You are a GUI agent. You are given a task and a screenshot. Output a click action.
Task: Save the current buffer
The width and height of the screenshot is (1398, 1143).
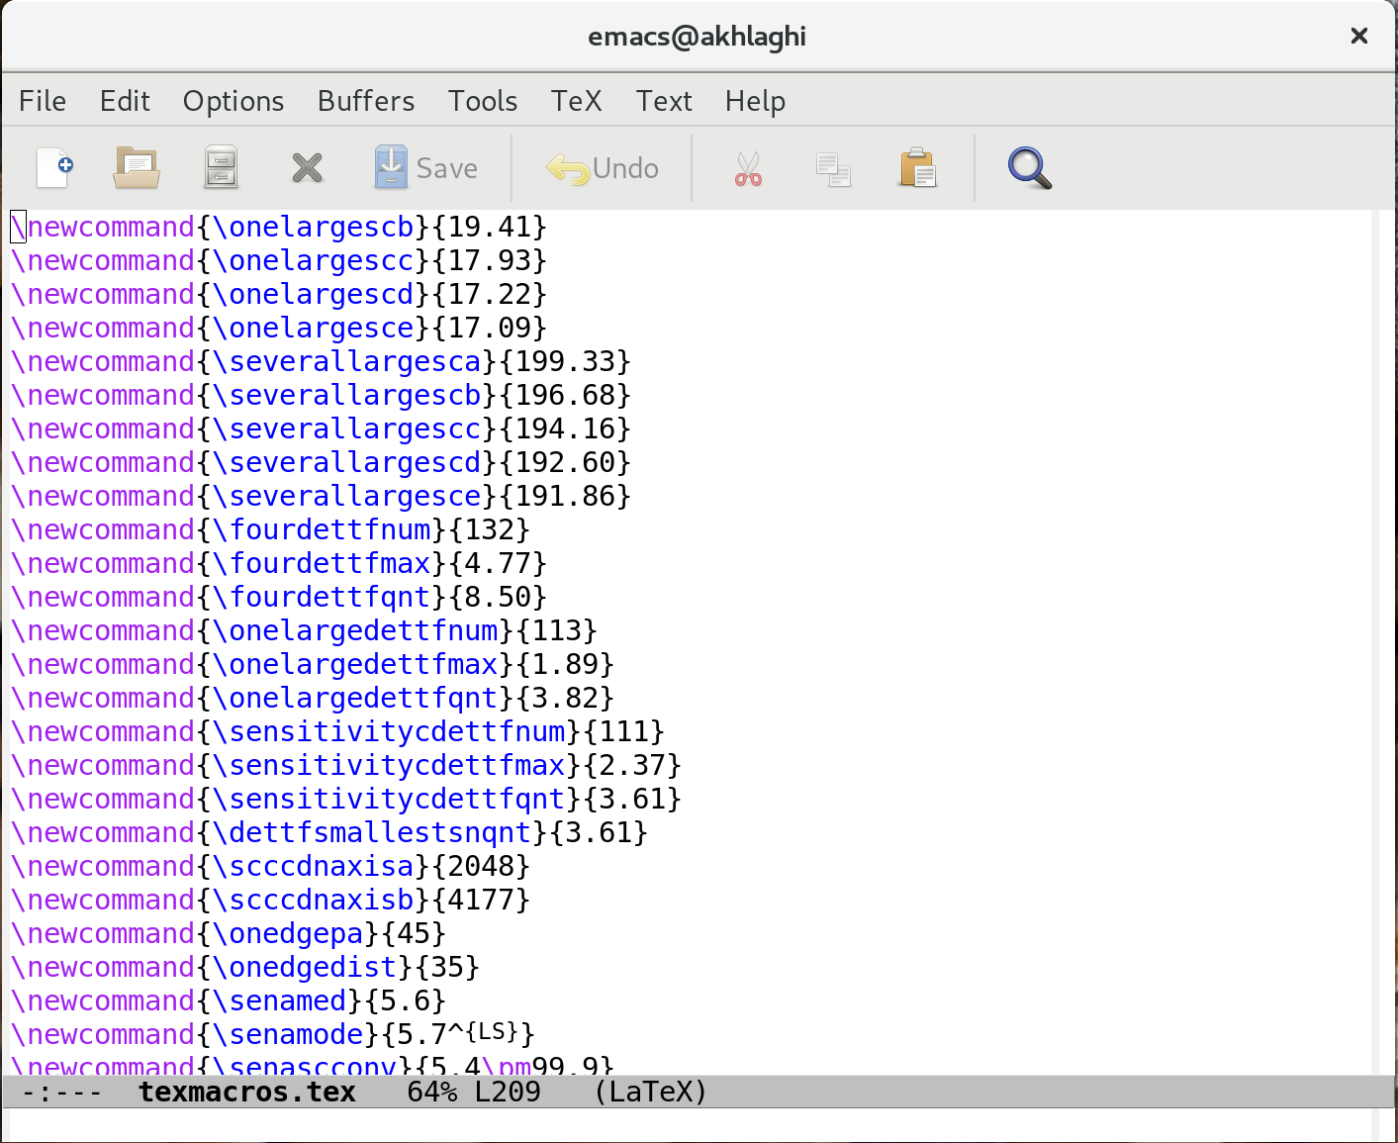click(x=426, y=168)
